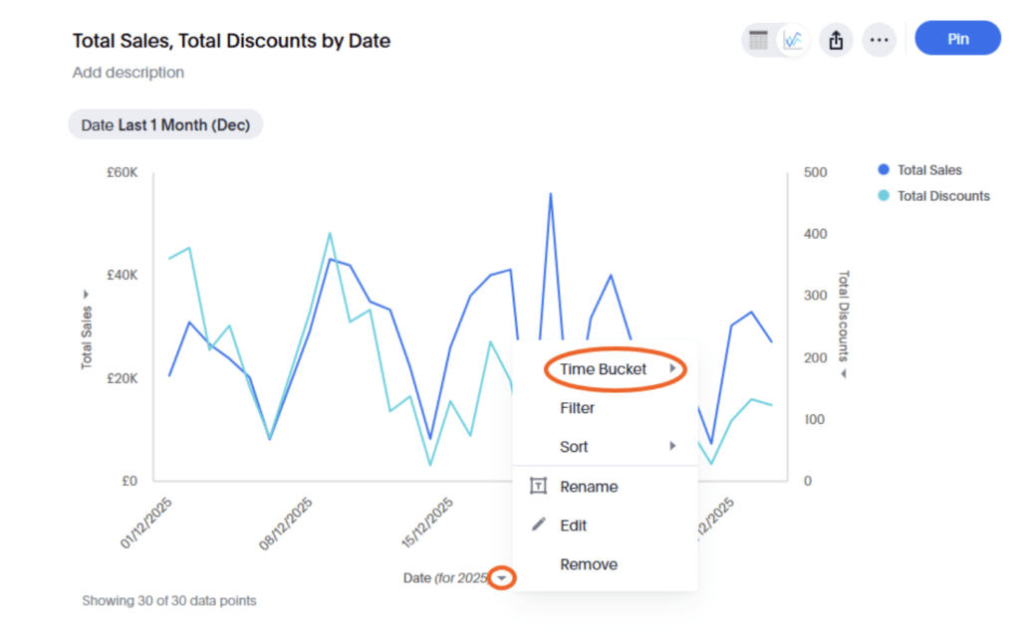1020x642 pixels.
Task: Select Filter from the context menu
Action: 578,408
